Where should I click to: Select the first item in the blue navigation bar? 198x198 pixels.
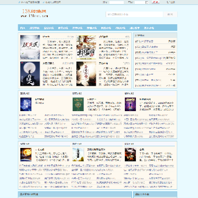point(23,28)
